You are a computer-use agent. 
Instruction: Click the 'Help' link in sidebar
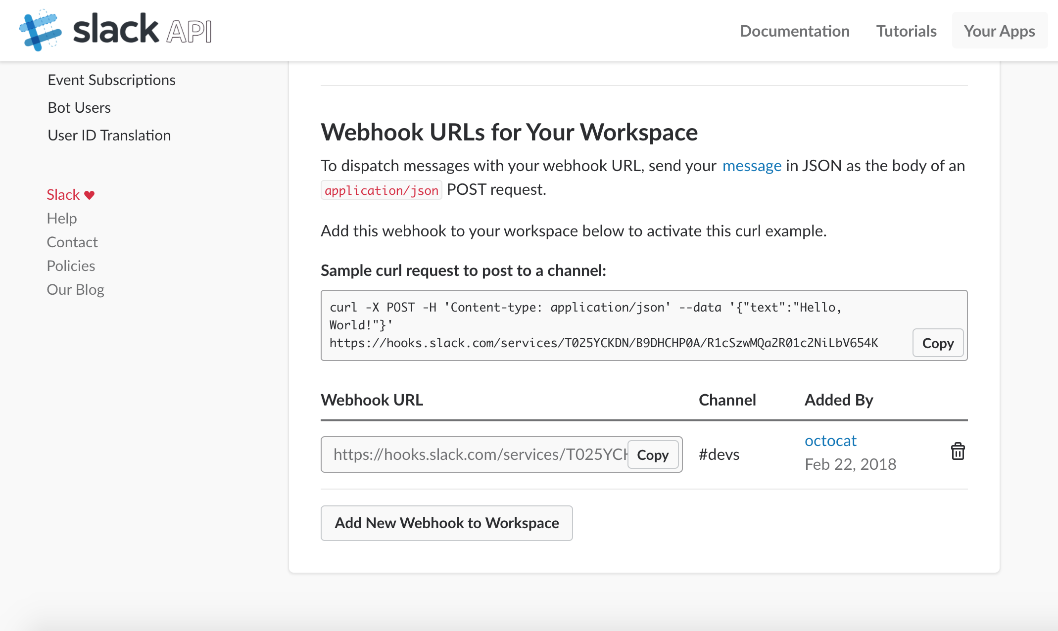click(62, 218)
